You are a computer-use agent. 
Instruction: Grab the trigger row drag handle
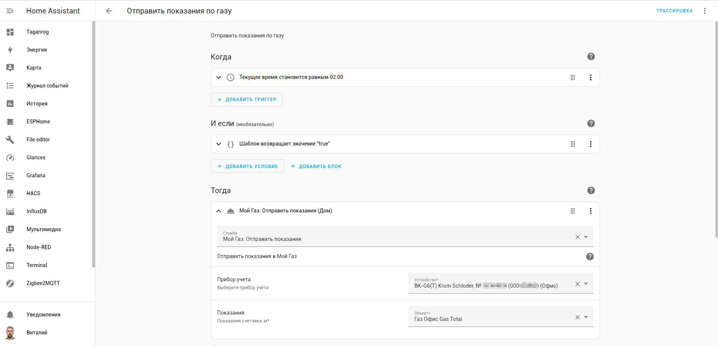click(x=573, y=77)
